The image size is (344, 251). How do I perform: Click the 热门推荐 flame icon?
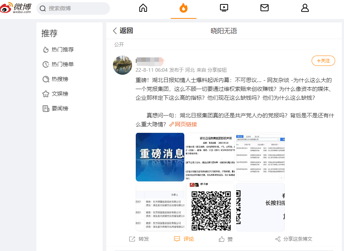[46, 50]
